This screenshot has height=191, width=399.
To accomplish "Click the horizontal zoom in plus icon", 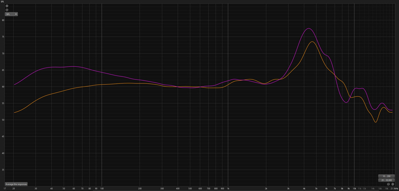I will point(393,184).
